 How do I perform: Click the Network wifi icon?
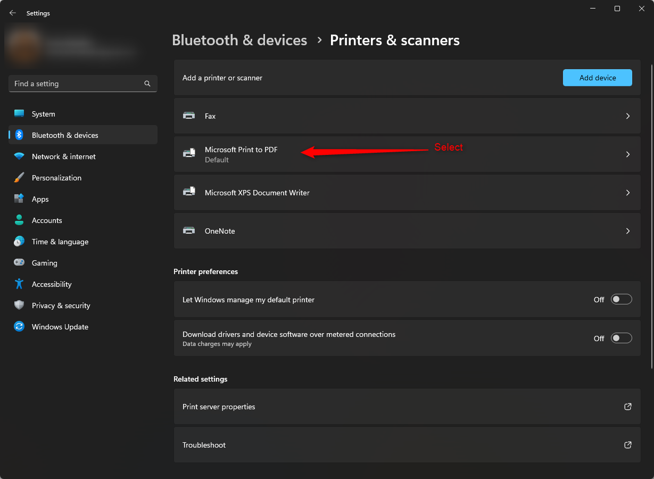[19, 156]
